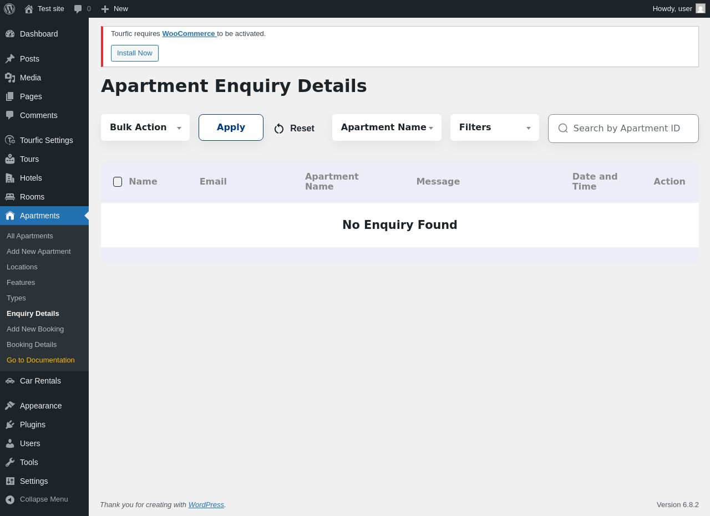Screen dimensions: 710x516
Task: Open Types submenu item
Action: [16, 298]
